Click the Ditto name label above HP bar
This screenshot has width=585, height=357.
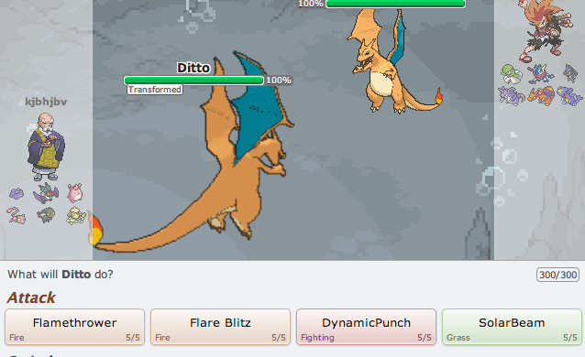pos(193,68)
